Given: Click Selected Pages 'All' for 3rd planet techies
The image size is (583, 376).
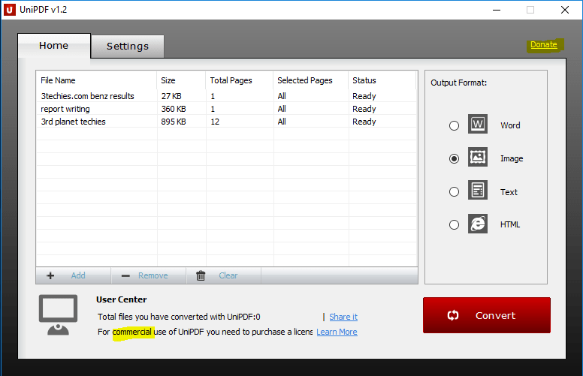Looking at the screenshot, I should [x=282, y=122].
